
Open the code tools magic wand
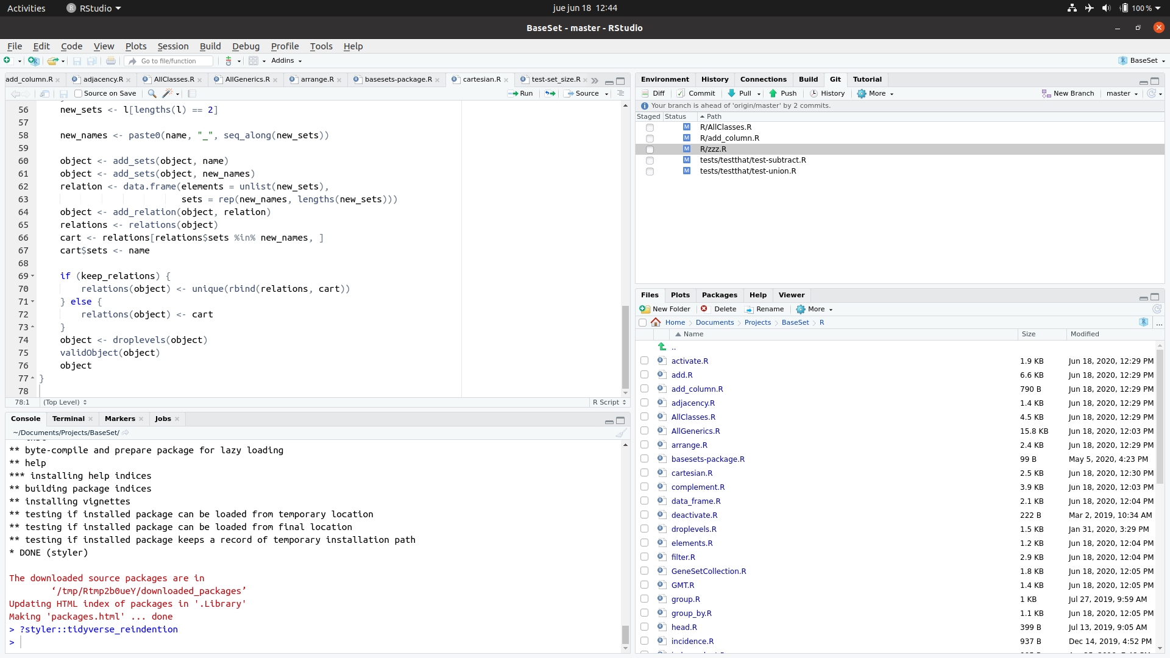168,93
